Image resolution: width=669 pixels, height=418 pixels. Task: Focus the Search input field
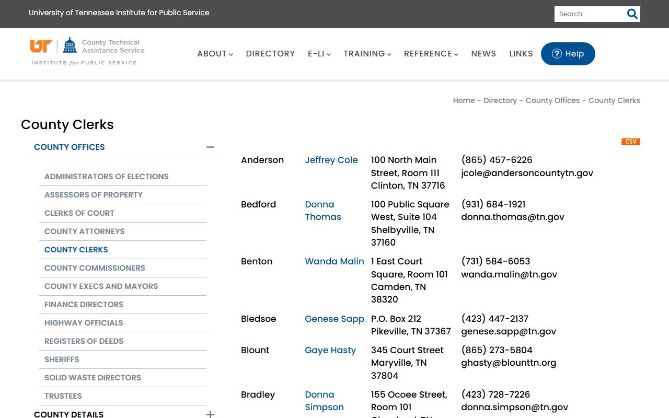pyautogui.click(x=590, y=14)
